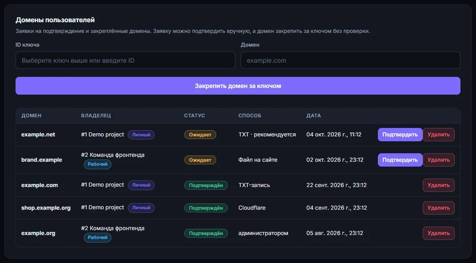The width and height of the screenshot is (476, 263).
Task: Click the Ожидает status badge for example.net
Action: [x=200, y=135]
